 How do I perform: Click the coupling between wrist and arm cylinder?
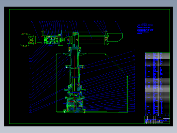tap(64, 40)
